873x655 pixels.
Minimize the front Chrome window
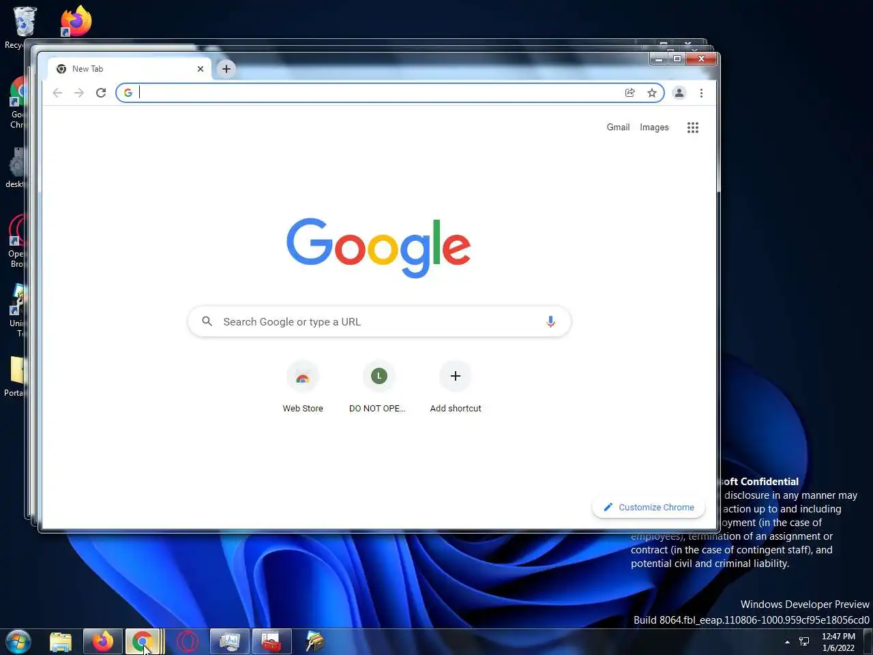[658, 59]
